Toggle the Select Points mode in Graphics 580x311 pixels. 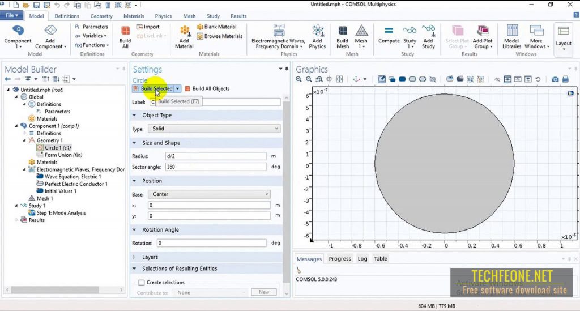(423, 79)
